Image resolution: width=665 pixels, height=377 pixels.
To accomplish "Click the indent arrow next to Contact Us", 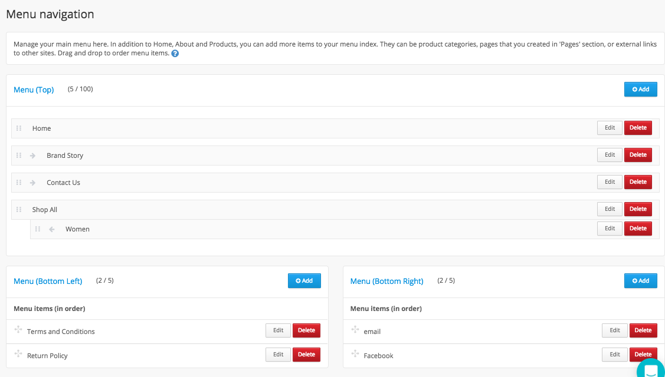I will click(33, 183).
